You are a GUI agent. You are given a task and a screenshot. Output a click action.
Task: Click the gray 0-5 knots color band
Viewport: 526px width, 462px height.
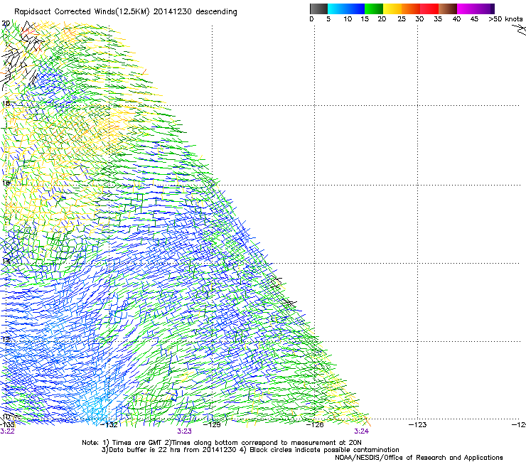318,9
